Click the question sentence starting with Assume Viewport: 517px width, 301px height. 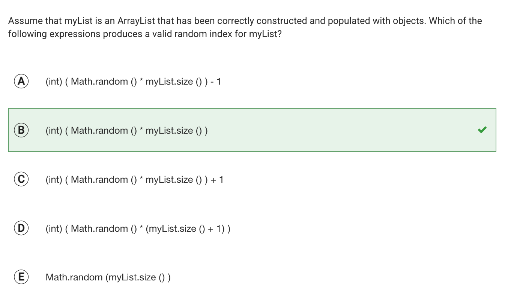tap(245, 27)
